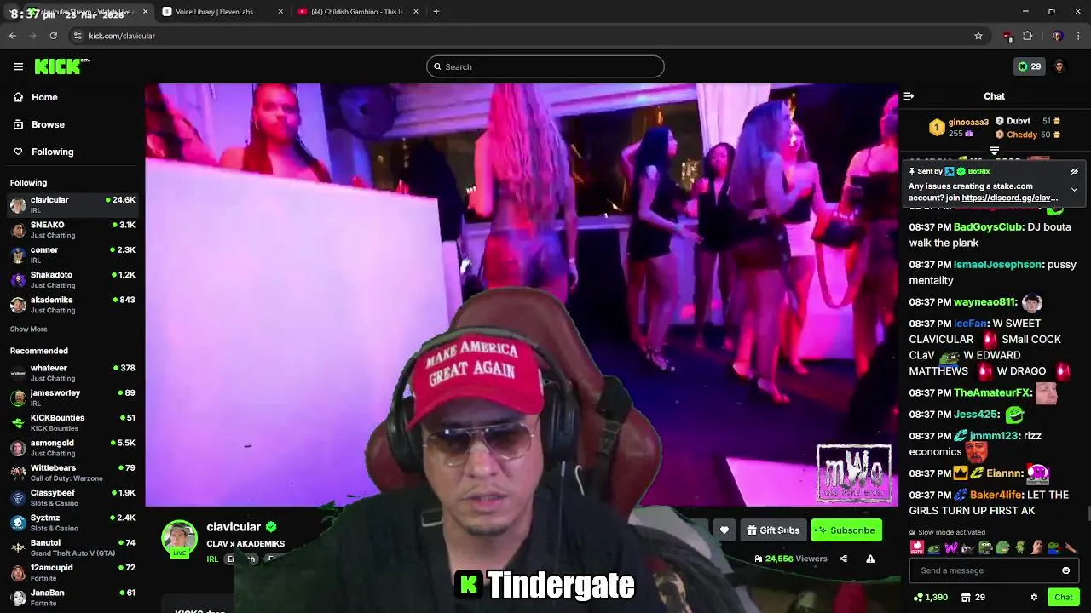Viewport: 1091px width, 613px height.
Task: Open the green 29 KICKs balance button
Action: point(1029,66)
